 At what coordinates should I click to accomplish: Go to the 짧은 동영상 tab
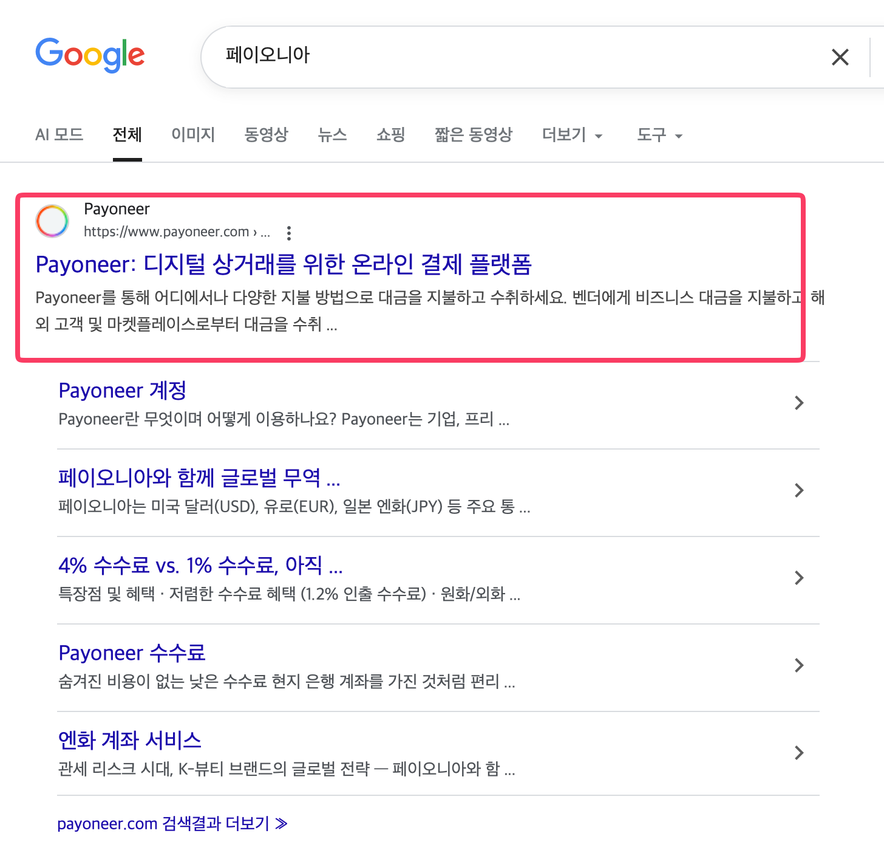[x=474, y=134]
